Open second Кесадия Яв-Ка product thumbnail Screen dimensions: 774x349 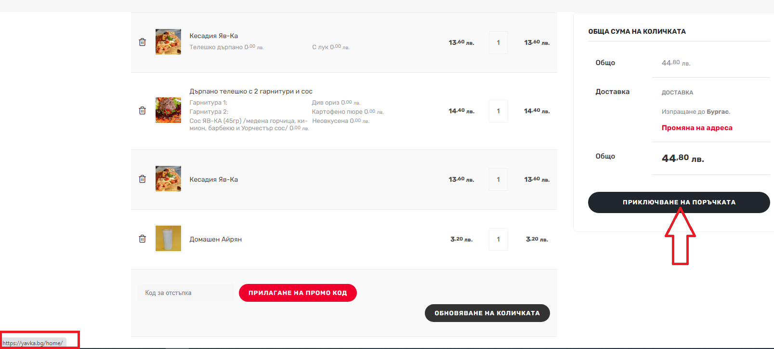pos(168,178)
